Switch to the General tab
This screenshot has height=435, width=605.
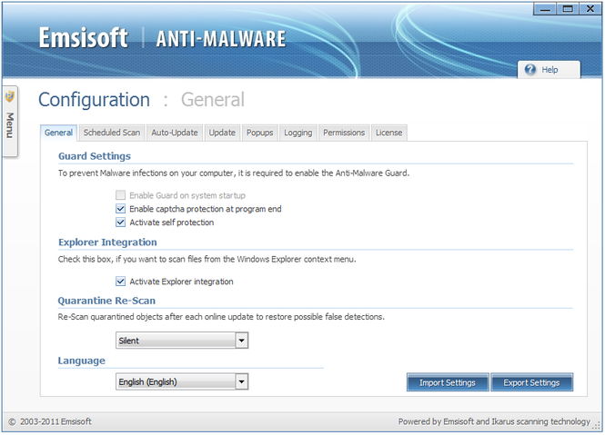58,133
